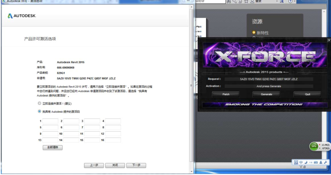Click the filter funnel icon in Revit status bar
The height and width of the screenshot is (175, 331).
301,167
